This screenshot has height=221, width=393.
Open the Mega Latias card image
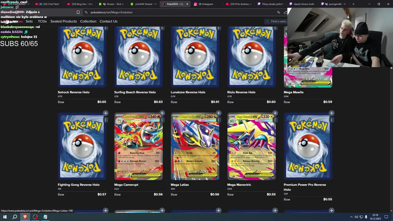pyautogui.click(x=195, y=147)
